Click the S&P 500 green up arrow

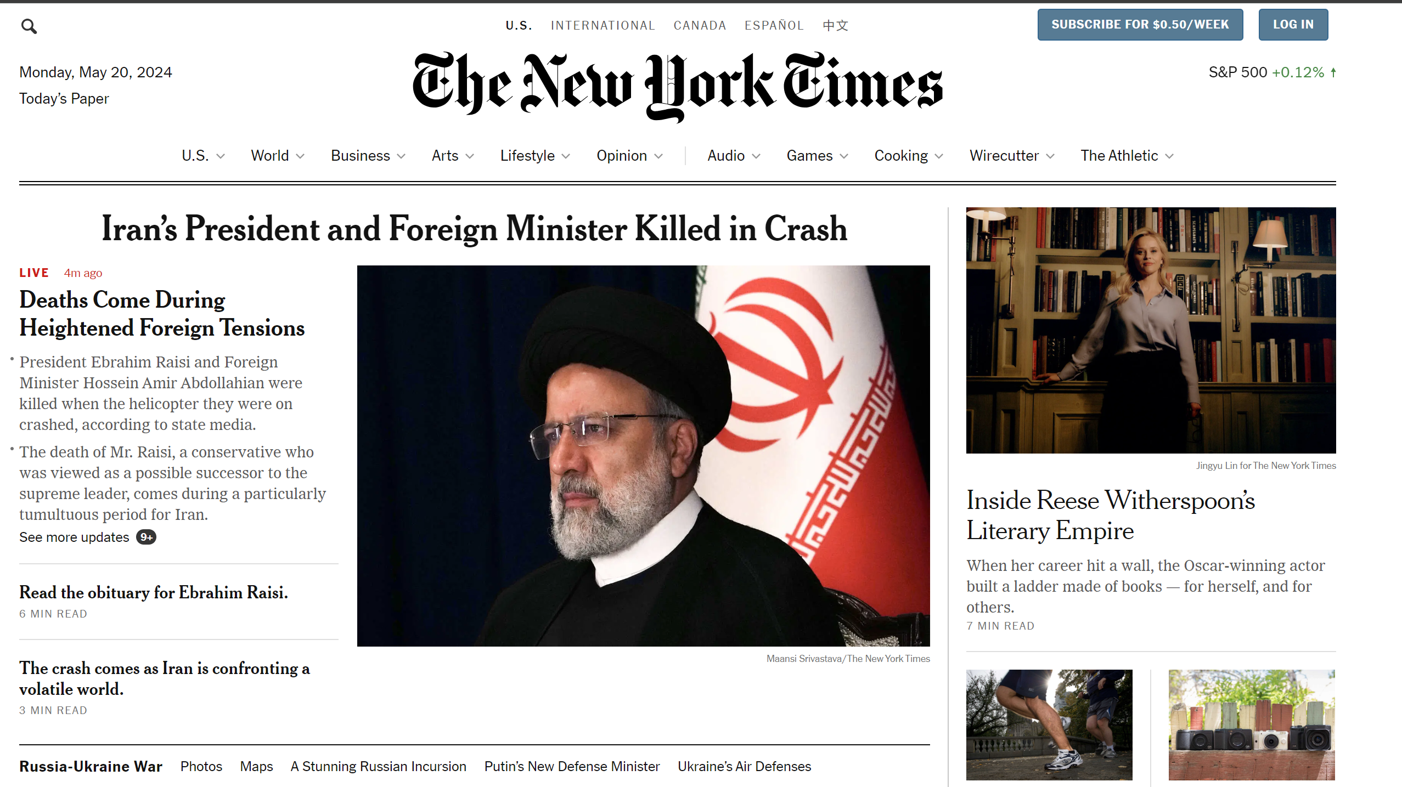1333,72
